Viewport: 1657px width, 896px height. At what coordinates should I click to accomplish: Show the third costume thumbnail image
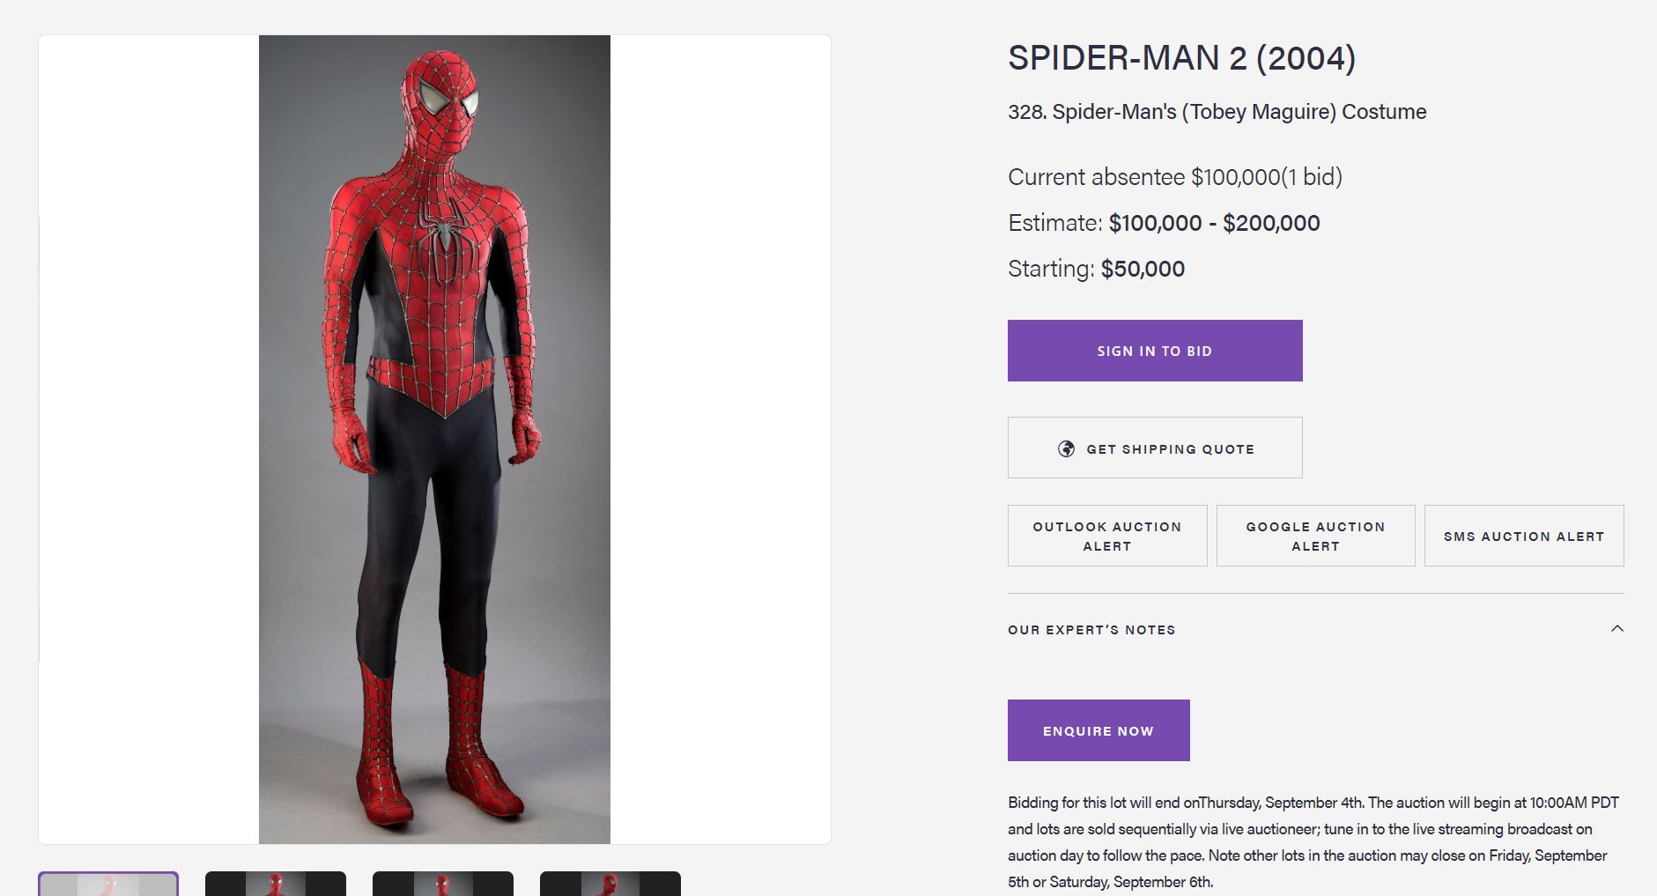tap(443, 884)
